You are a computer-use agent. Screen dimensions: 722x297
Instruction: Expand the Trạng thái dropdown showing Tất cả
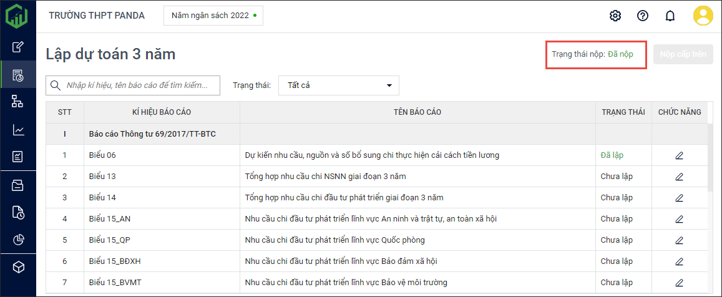[x=338, y=85]
